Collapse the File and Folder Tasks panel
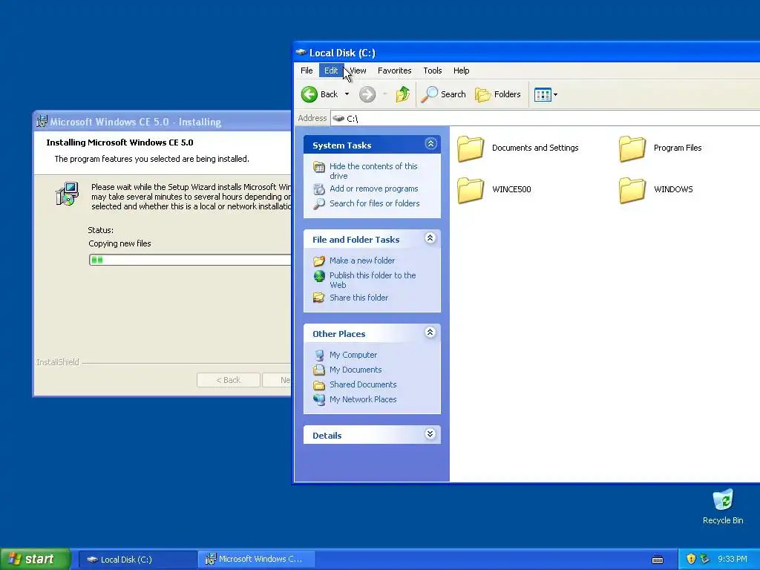760x570 pixels. (430, 238)
